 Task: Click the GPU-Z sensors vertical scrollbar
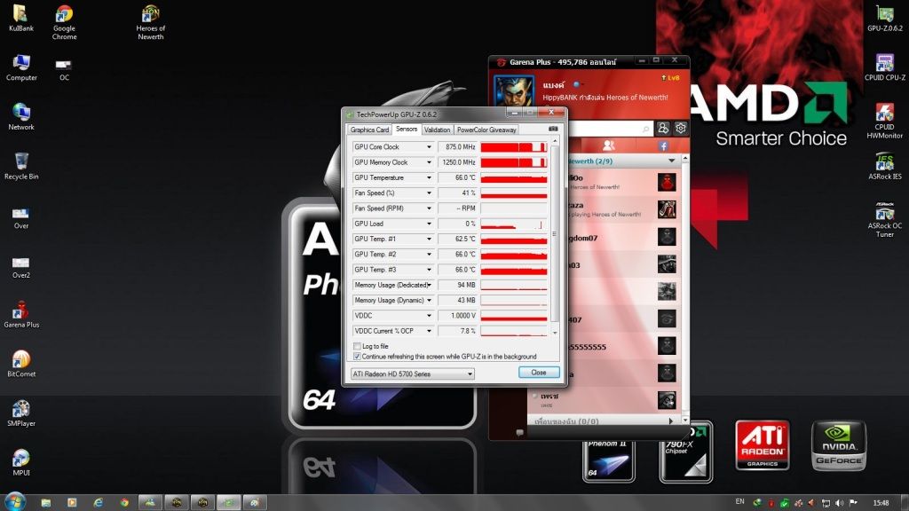tap(555, 231)
